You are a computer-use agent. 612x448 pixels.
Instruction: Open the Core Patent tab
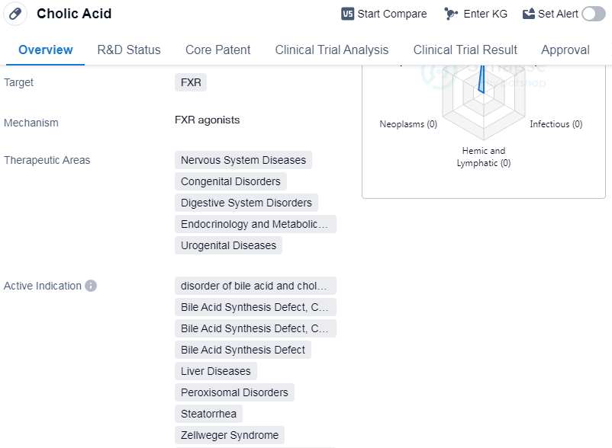tap(217, 50)
